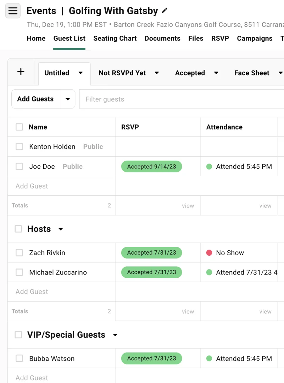Click red No Show dot for Zach Rivkin
The image size is (284, 383).
pos(209,252)
